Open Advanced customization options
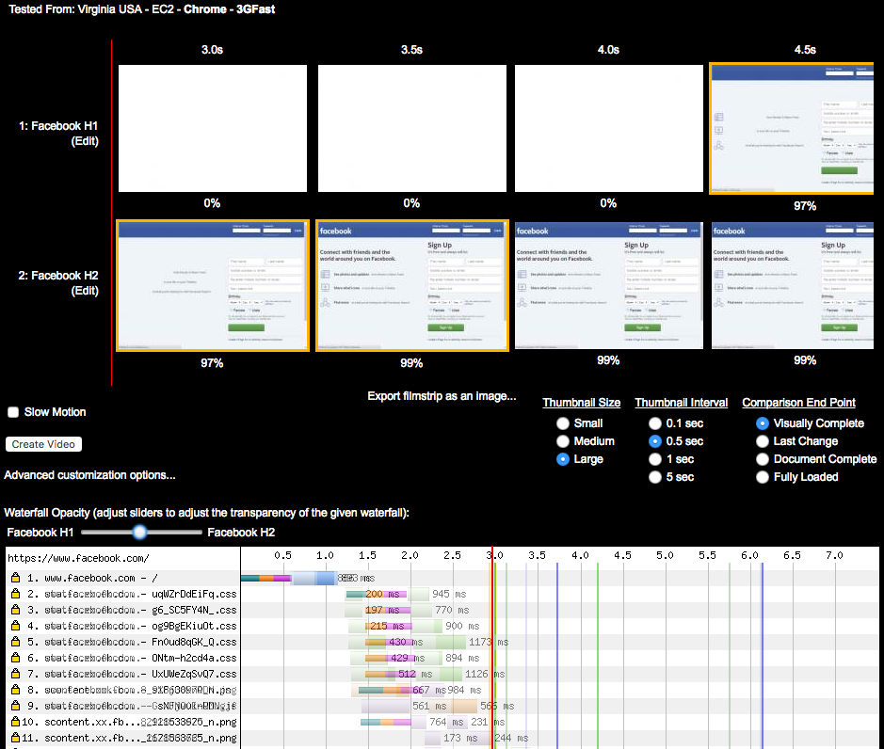 pyautogui.click(x=89, y=475)
